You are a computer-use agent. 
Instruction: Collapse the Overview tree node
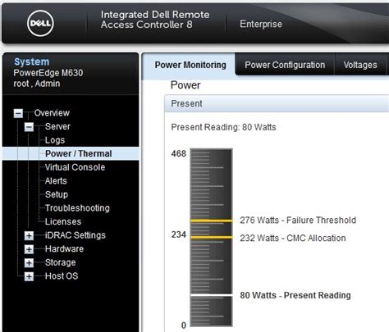click(x=18, y=113)
